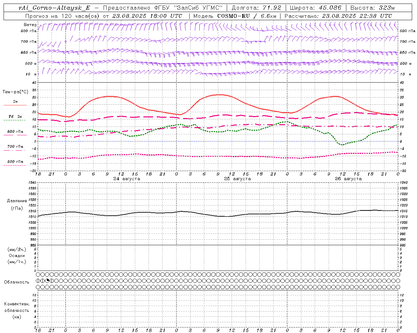This screenshot has width=417, height=333.
Task: Click the legend line sample under 2м
Action: pyautogui.click(x=15, y=105)
